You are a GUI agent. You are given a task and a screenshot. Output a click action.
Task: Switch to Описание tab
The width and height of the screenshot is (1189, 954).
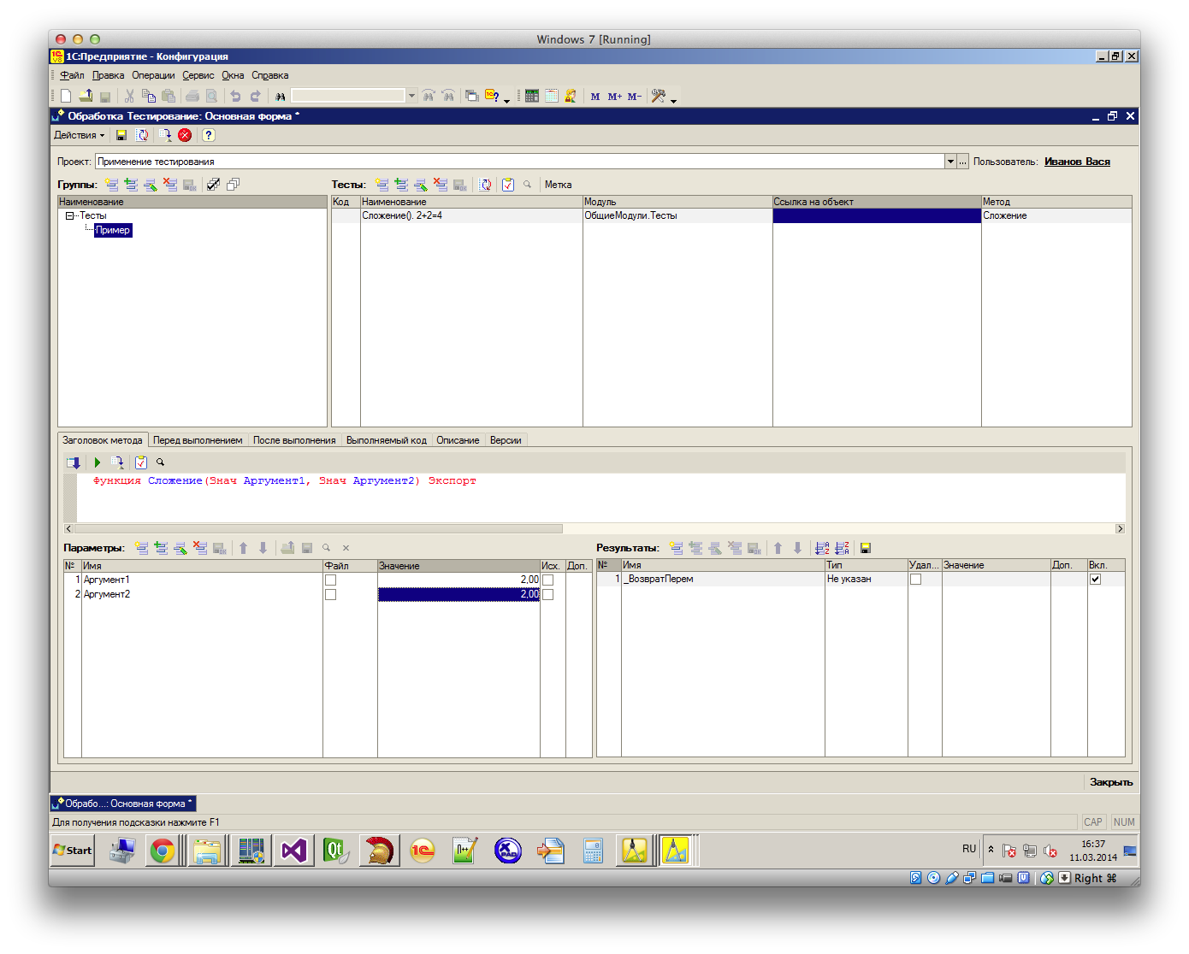click(x=458, y=440)
